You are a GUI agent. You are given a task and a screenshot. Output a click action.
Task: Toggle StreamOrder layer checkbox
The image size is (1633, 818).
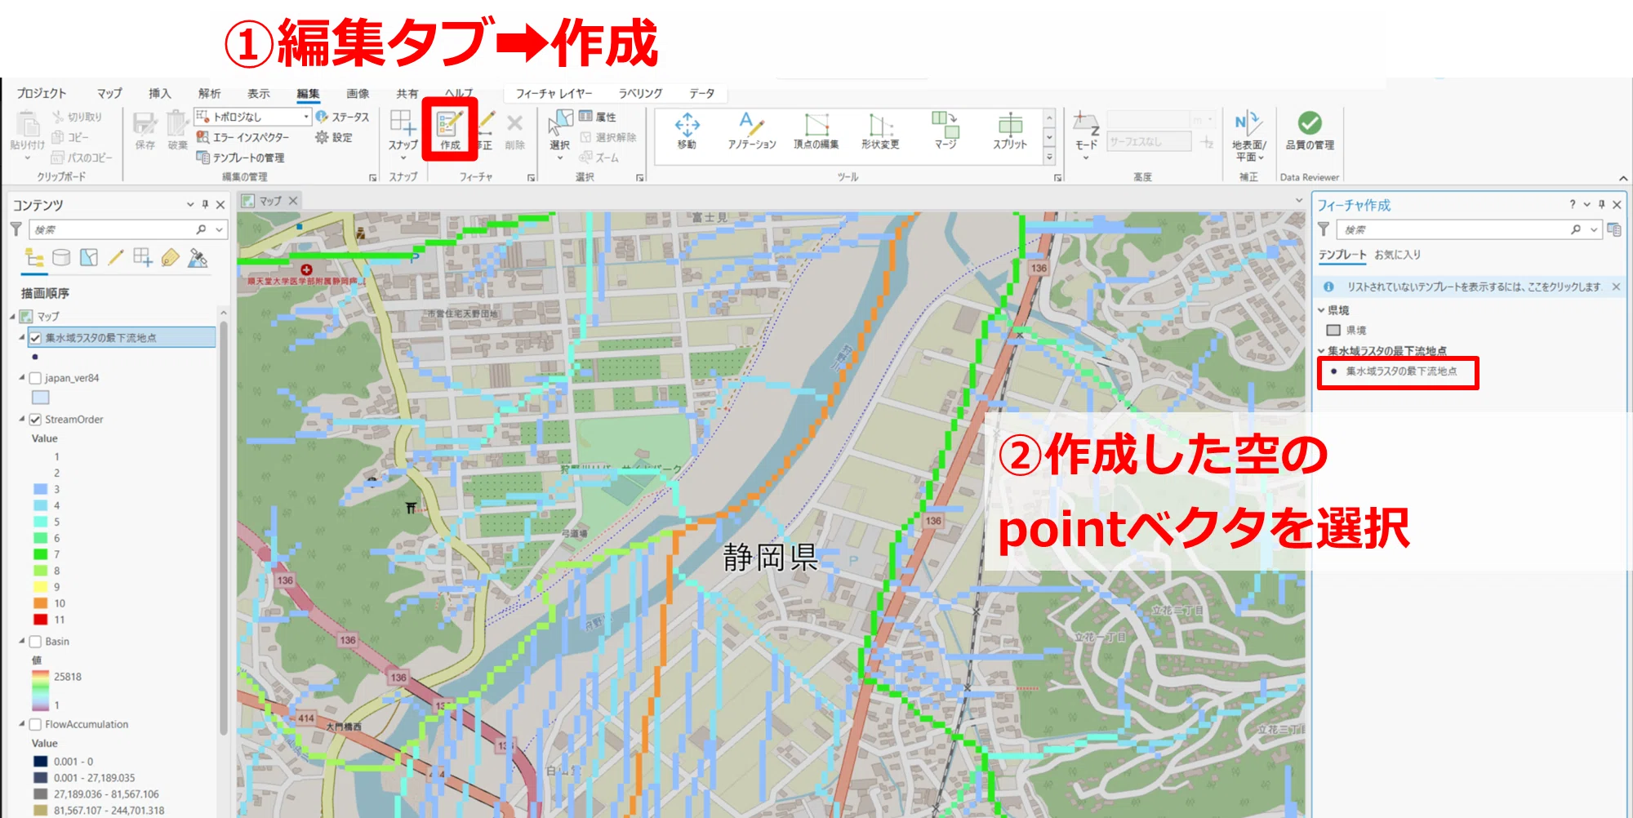pos(35,420)
